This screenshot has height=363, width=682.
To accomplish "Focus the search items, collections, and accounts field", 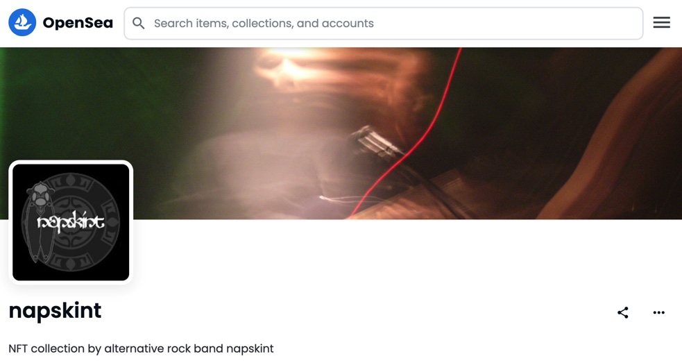I will [x=383, y=23].
